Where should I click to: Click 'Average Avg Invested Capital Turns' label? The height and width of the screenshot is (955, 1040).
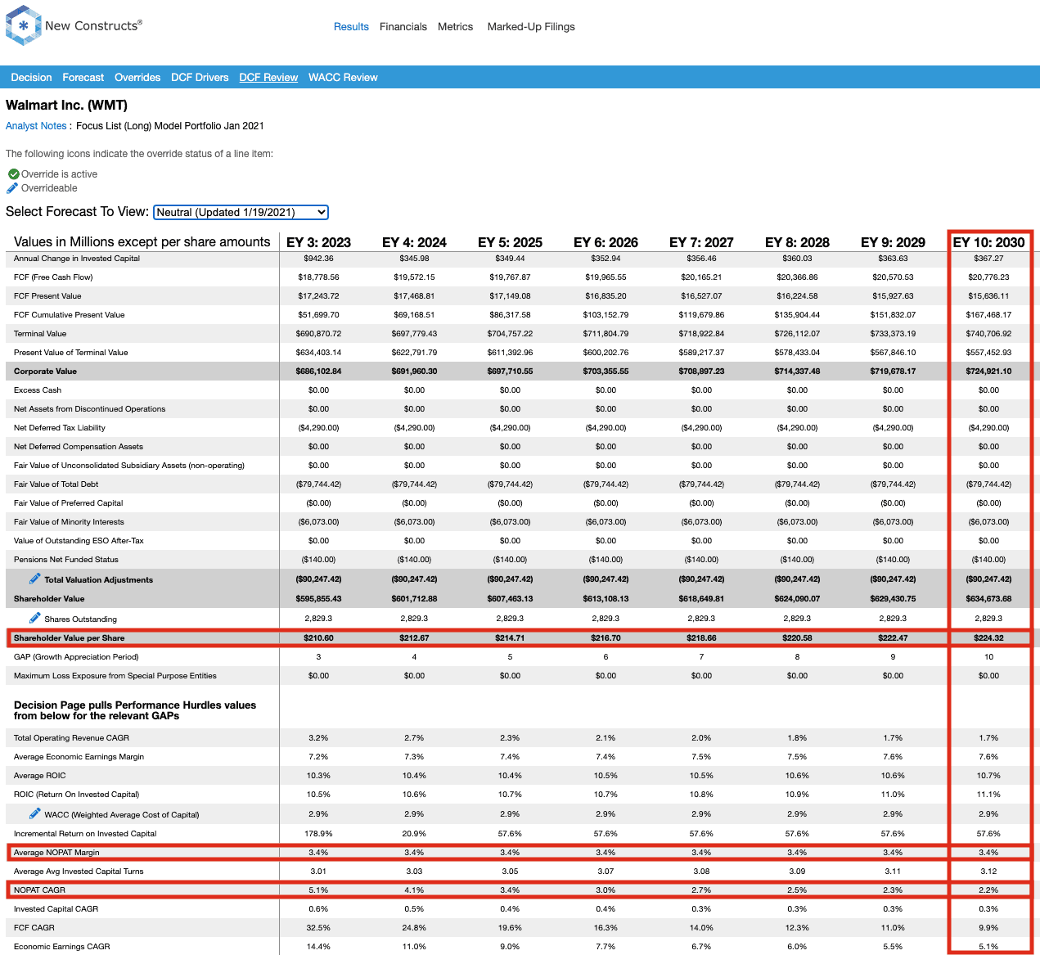79,872
